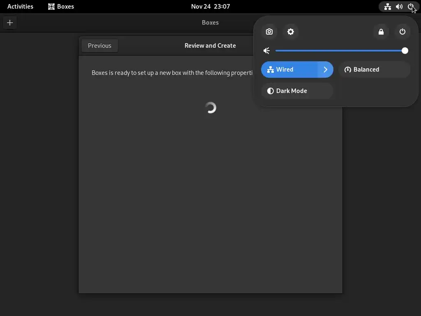Image resolution: width=421 pixels, height=316 pixels.
Task: Toggle Dark Mode
Action: click(297, 91)
